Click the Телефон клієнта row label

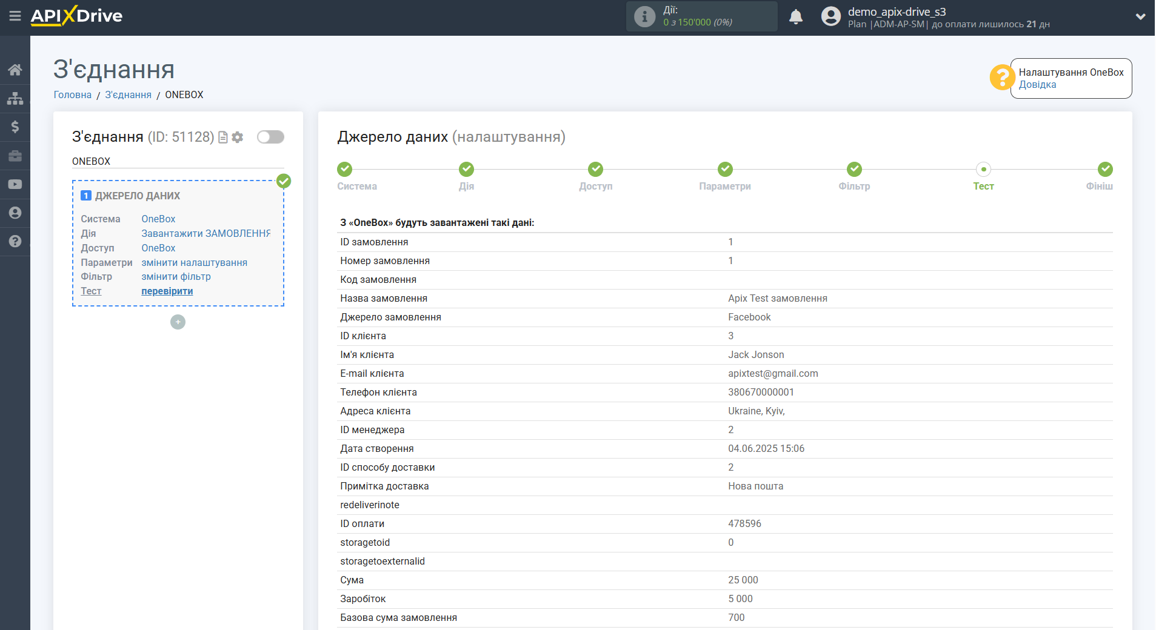pos(378,392)
